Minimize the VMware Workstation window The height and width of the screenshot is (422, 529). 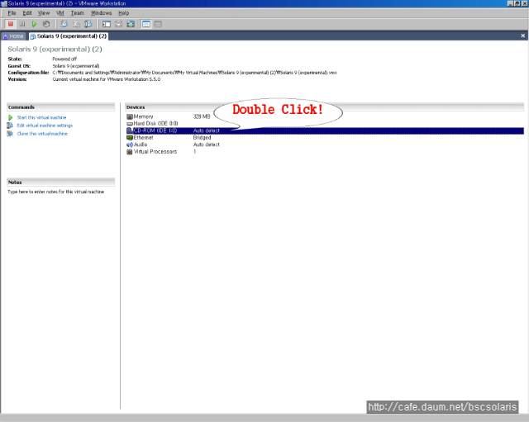(x=511, y=3)
